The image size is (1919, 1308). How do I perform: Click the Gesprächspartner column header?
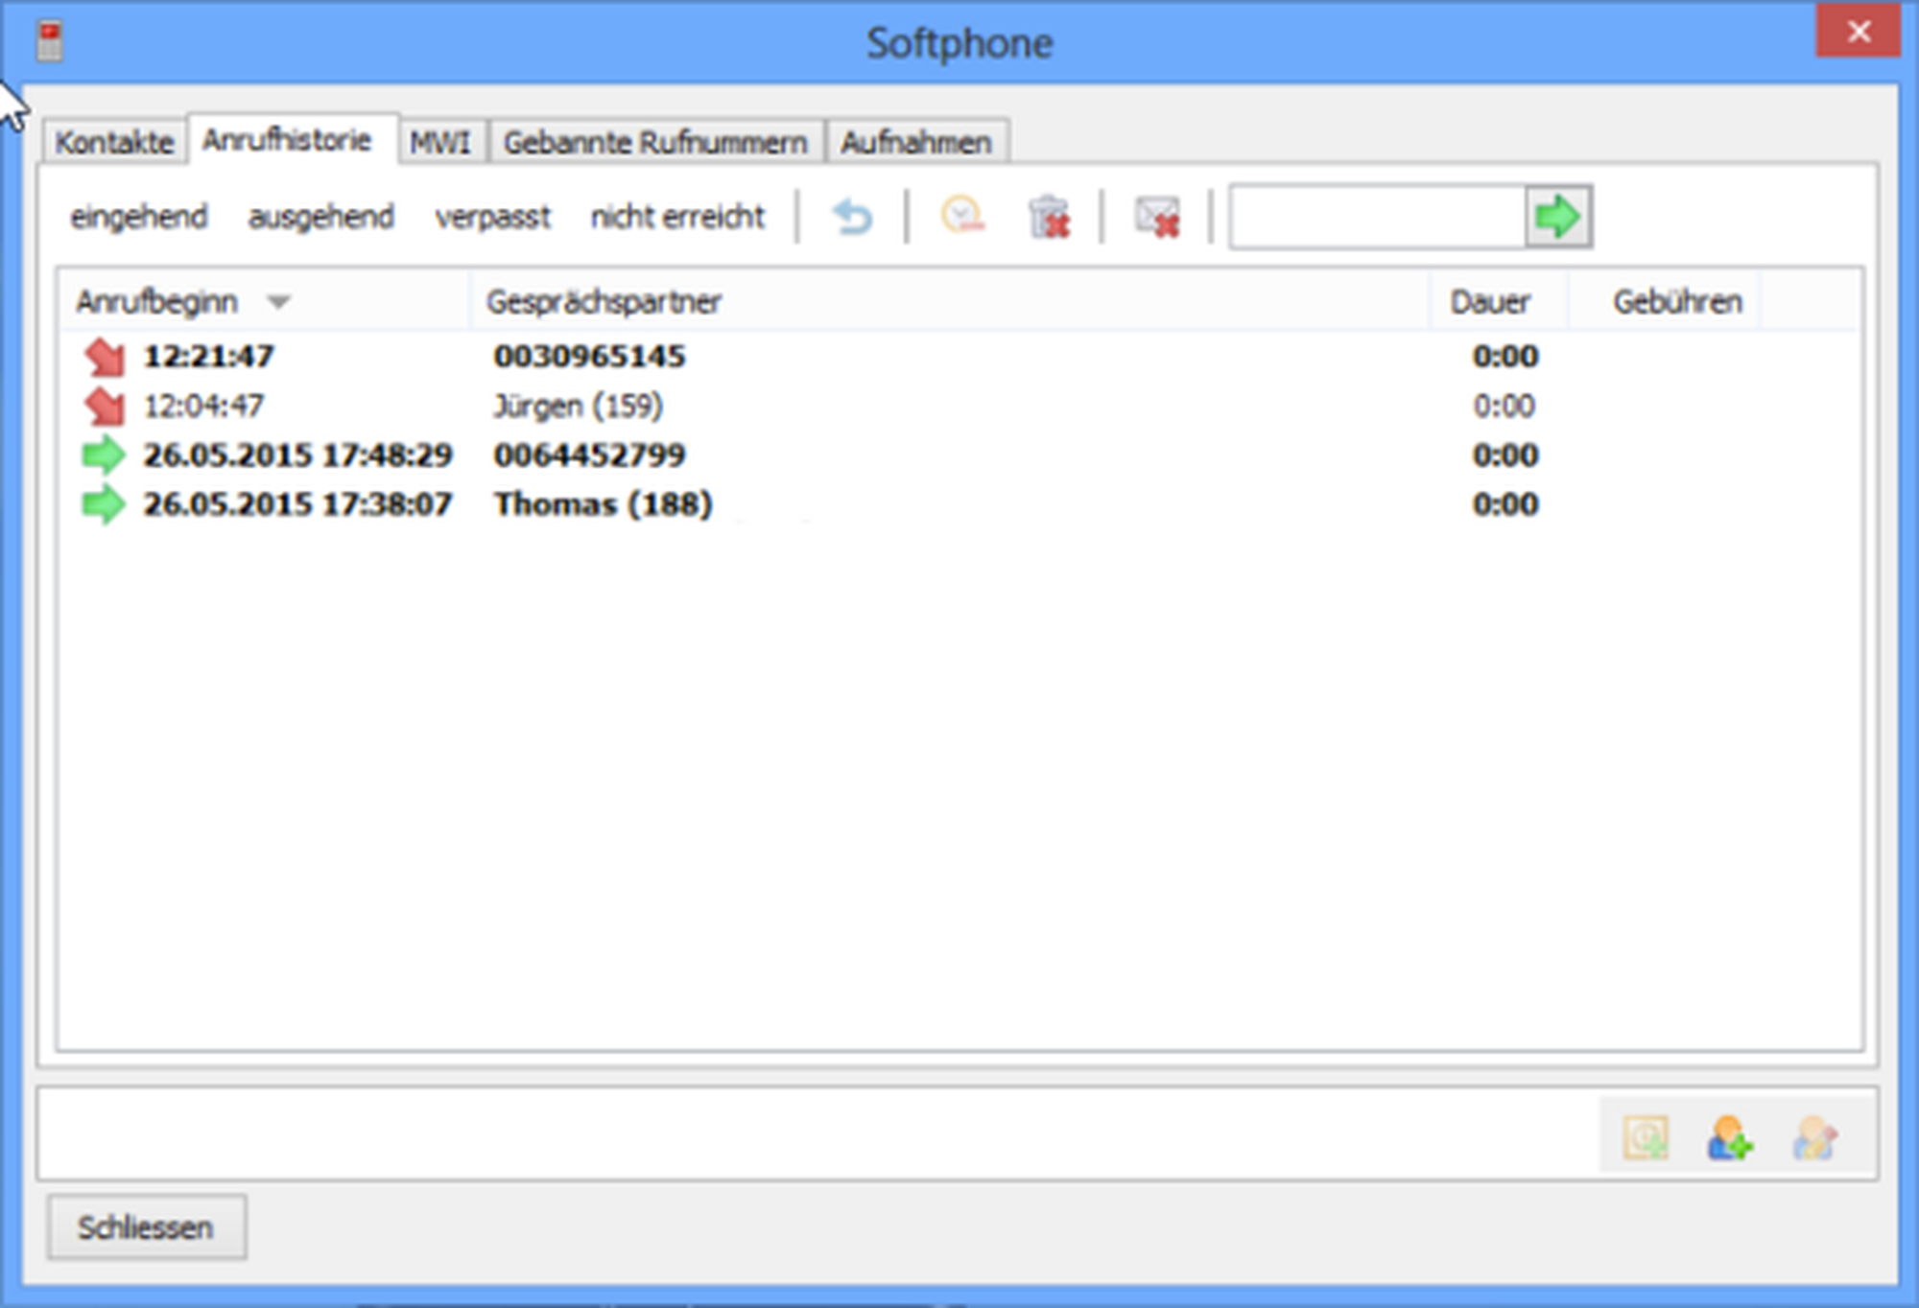[x=604, y=302]
